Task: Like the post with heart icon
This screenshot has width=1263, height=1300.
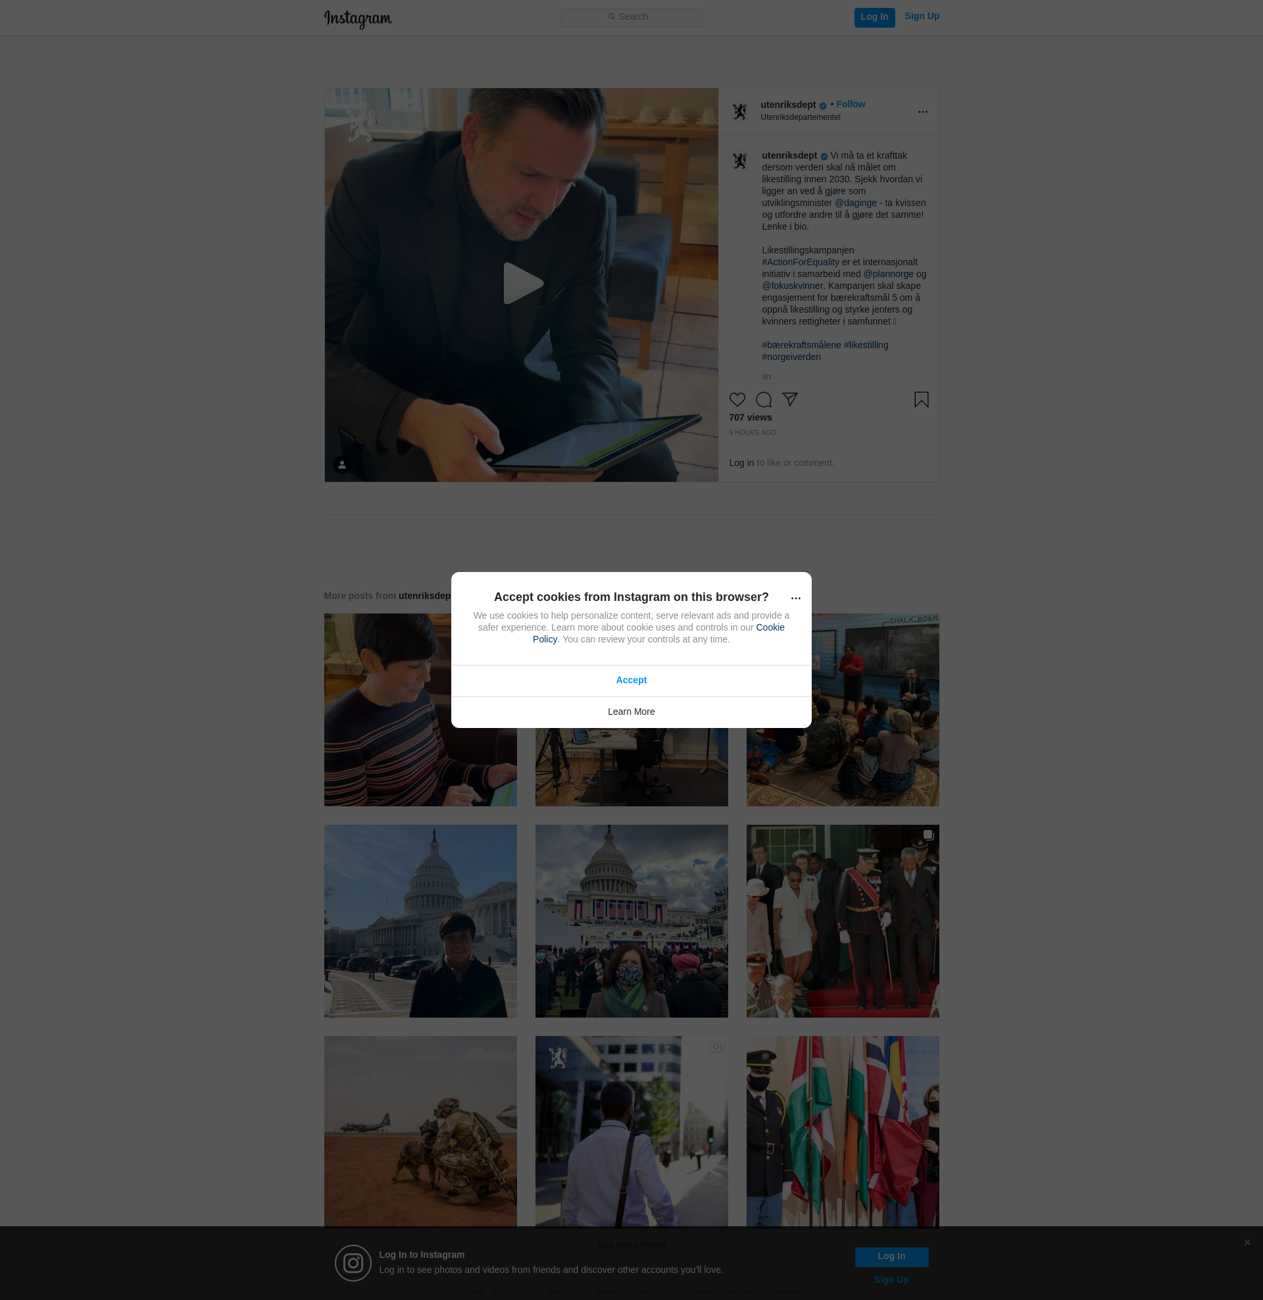Action: pos(737,400)
